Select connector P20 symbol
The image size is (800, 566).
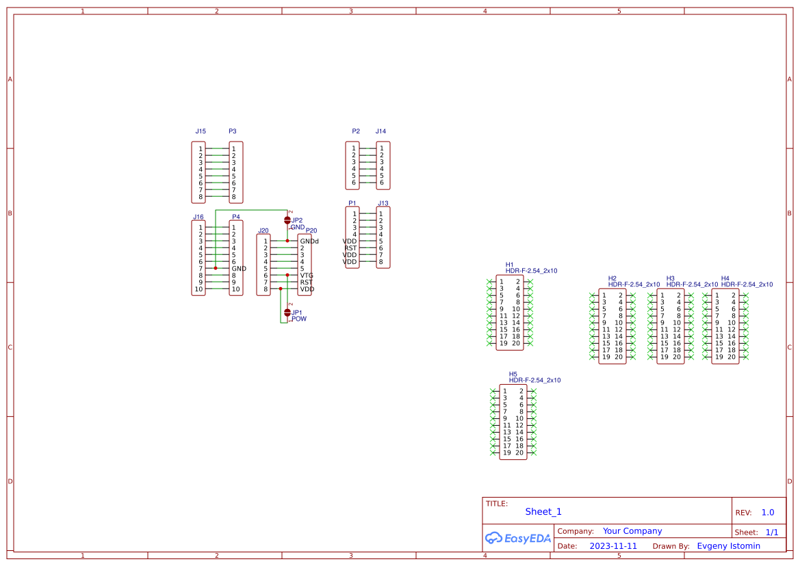click(x=306, y=264)
